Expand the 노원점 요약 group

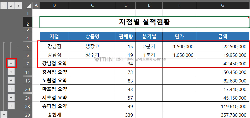click(11, 80)
